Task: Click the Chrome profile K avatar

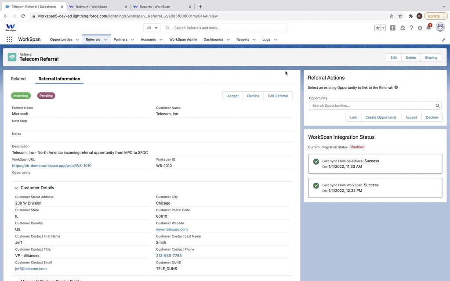Action: click(419, 16)
